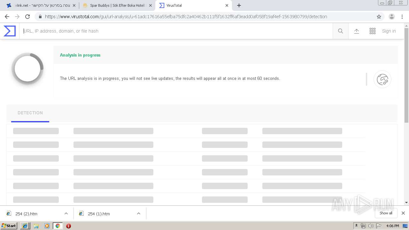Open the Chrome profile avatar icon
The image size is (409, 230).
click(x=392, y=17)
